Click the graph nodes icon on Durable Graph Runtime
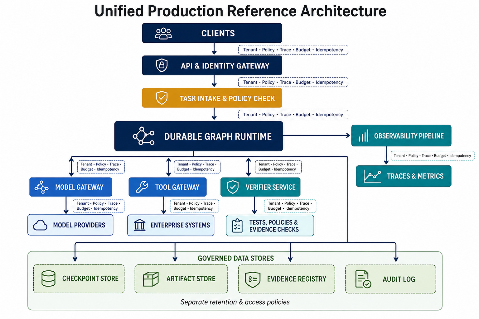 [144, 136]
